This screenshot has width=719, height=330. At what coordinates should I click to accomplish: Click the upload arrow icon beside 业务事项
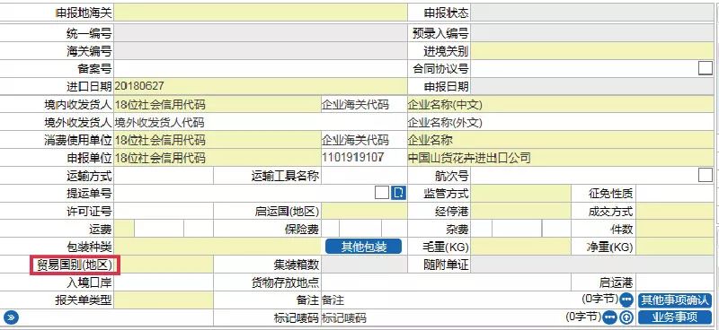pyautogui.click(x=626, y=317)
